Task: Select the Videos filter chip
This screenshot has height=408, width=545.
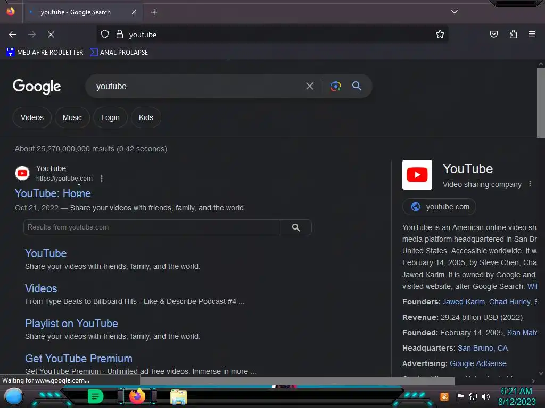Action: point(32,117)
